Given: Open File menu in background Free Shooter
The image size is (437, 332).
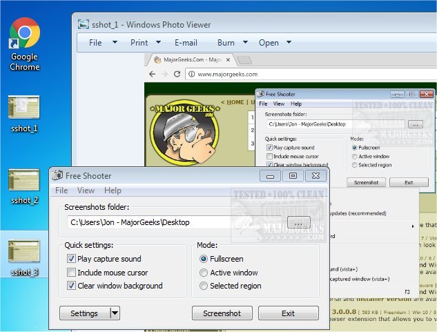Looking at the screenshot, I should [263, 104].
